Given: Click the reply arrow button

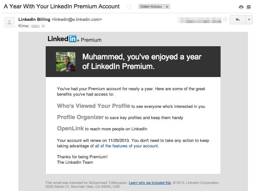Looking at the screenshot, I should tap(238, 20).
